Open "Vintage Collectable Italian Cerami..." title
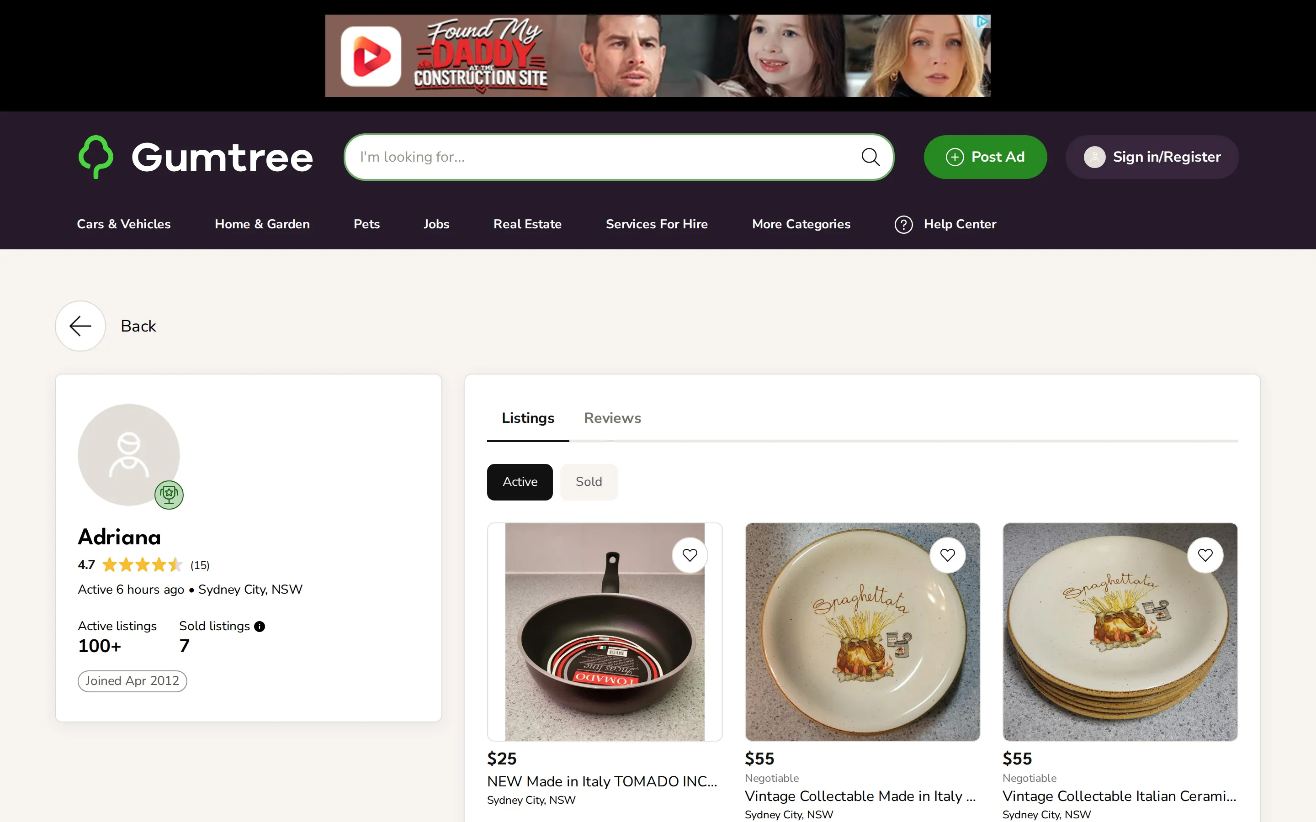Image resolution: width=1316 pixels, height=822 pixels. point(1119,796)
